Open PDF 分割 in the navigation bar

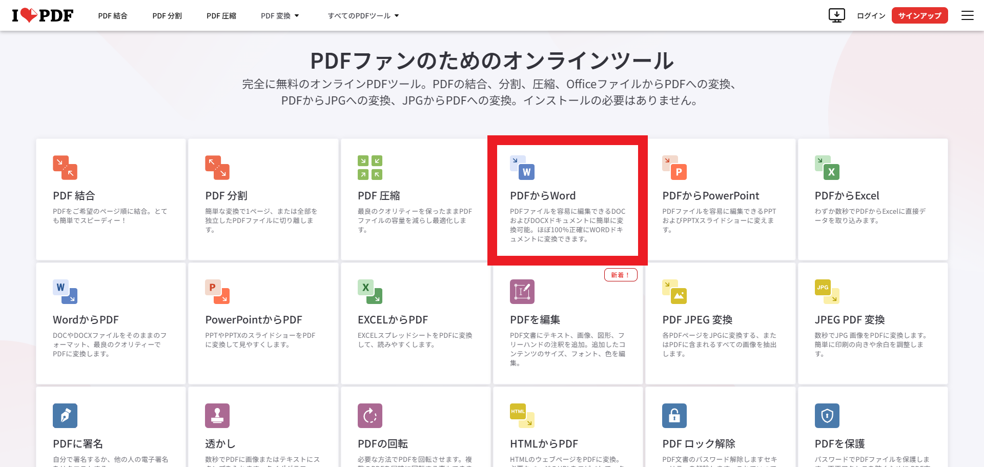(167, 16)
